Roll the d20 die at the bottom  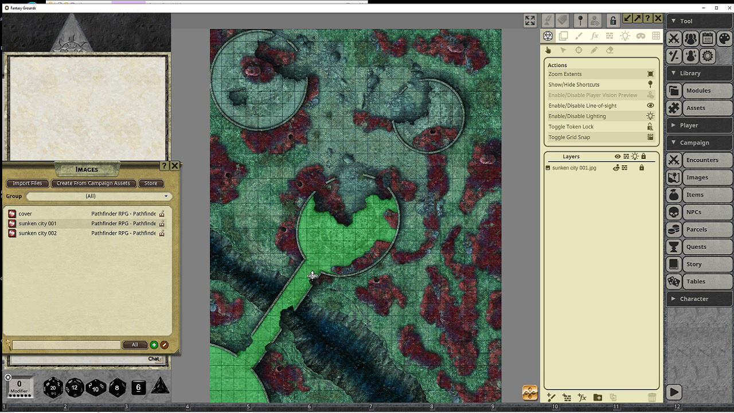[x=53, y=387]
